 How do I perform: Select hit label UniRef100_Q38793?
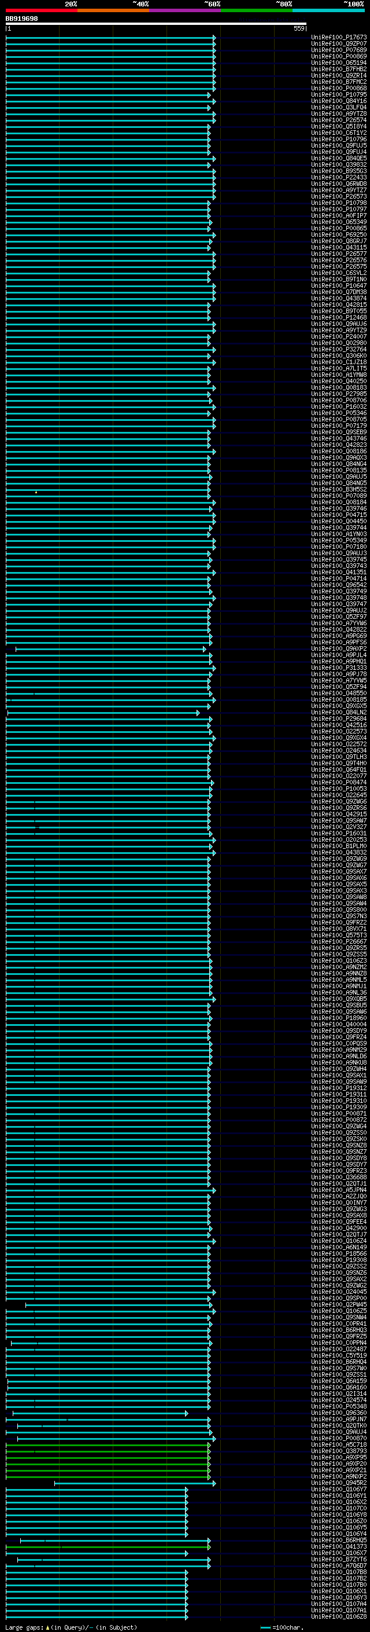(x=339, y=1451)
